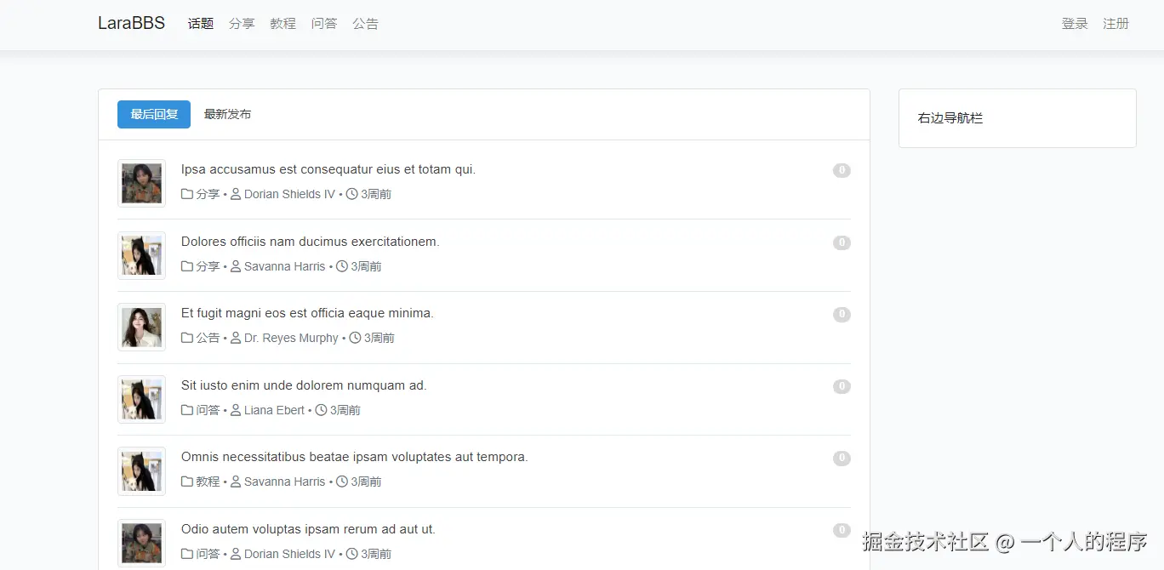The height and width of the screenshot is (570, 1164).
Task: Open Savanna Harris in 'Dolores officiis' row
Action: click(284, 266)
